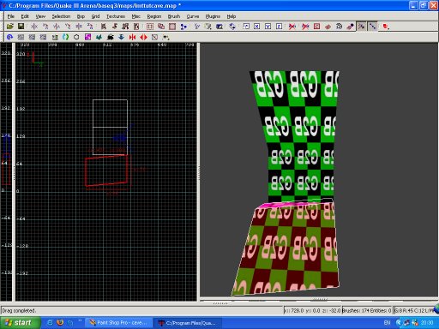Toggle patch wireframe display
Viewport: 439px width, 329px height.
tap(328, 27)
